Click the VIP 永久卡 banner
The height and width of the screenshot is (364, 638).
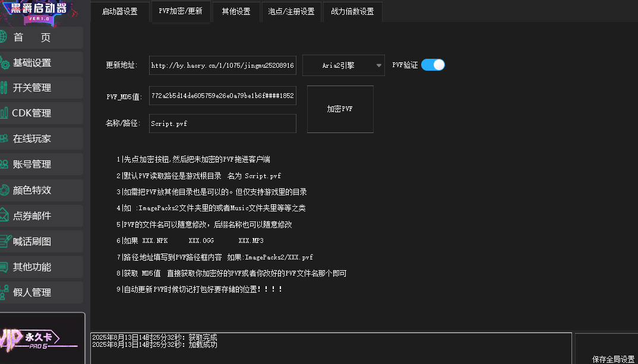click(x=42, y=338)
